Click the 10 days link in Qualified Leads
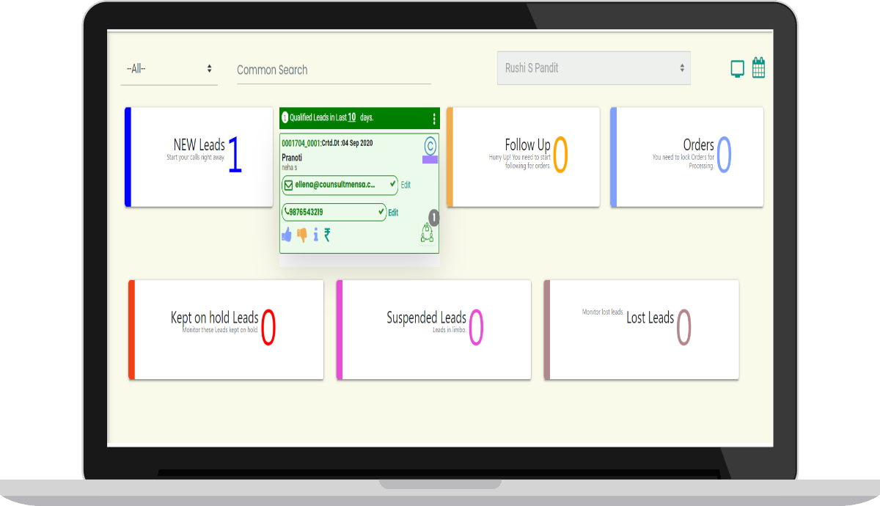This screenshot has height=506, width=880. [x=351, y=117]
